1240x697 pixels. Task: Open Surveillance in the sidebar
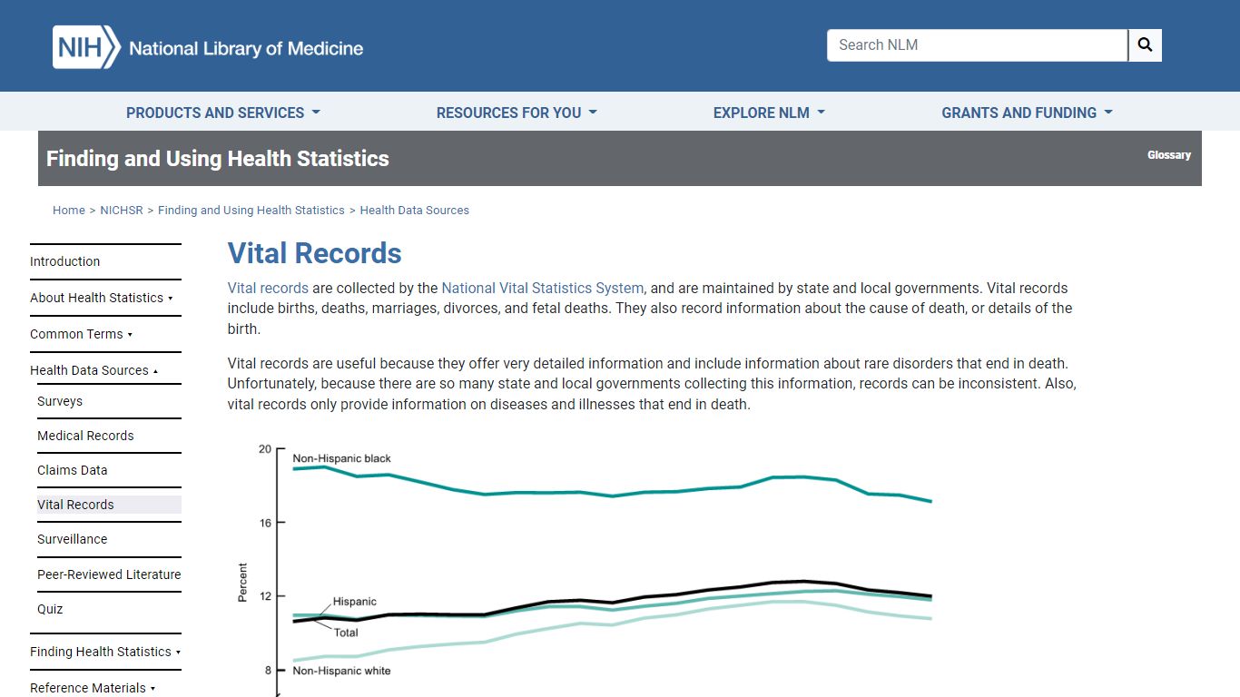(73, 539)
